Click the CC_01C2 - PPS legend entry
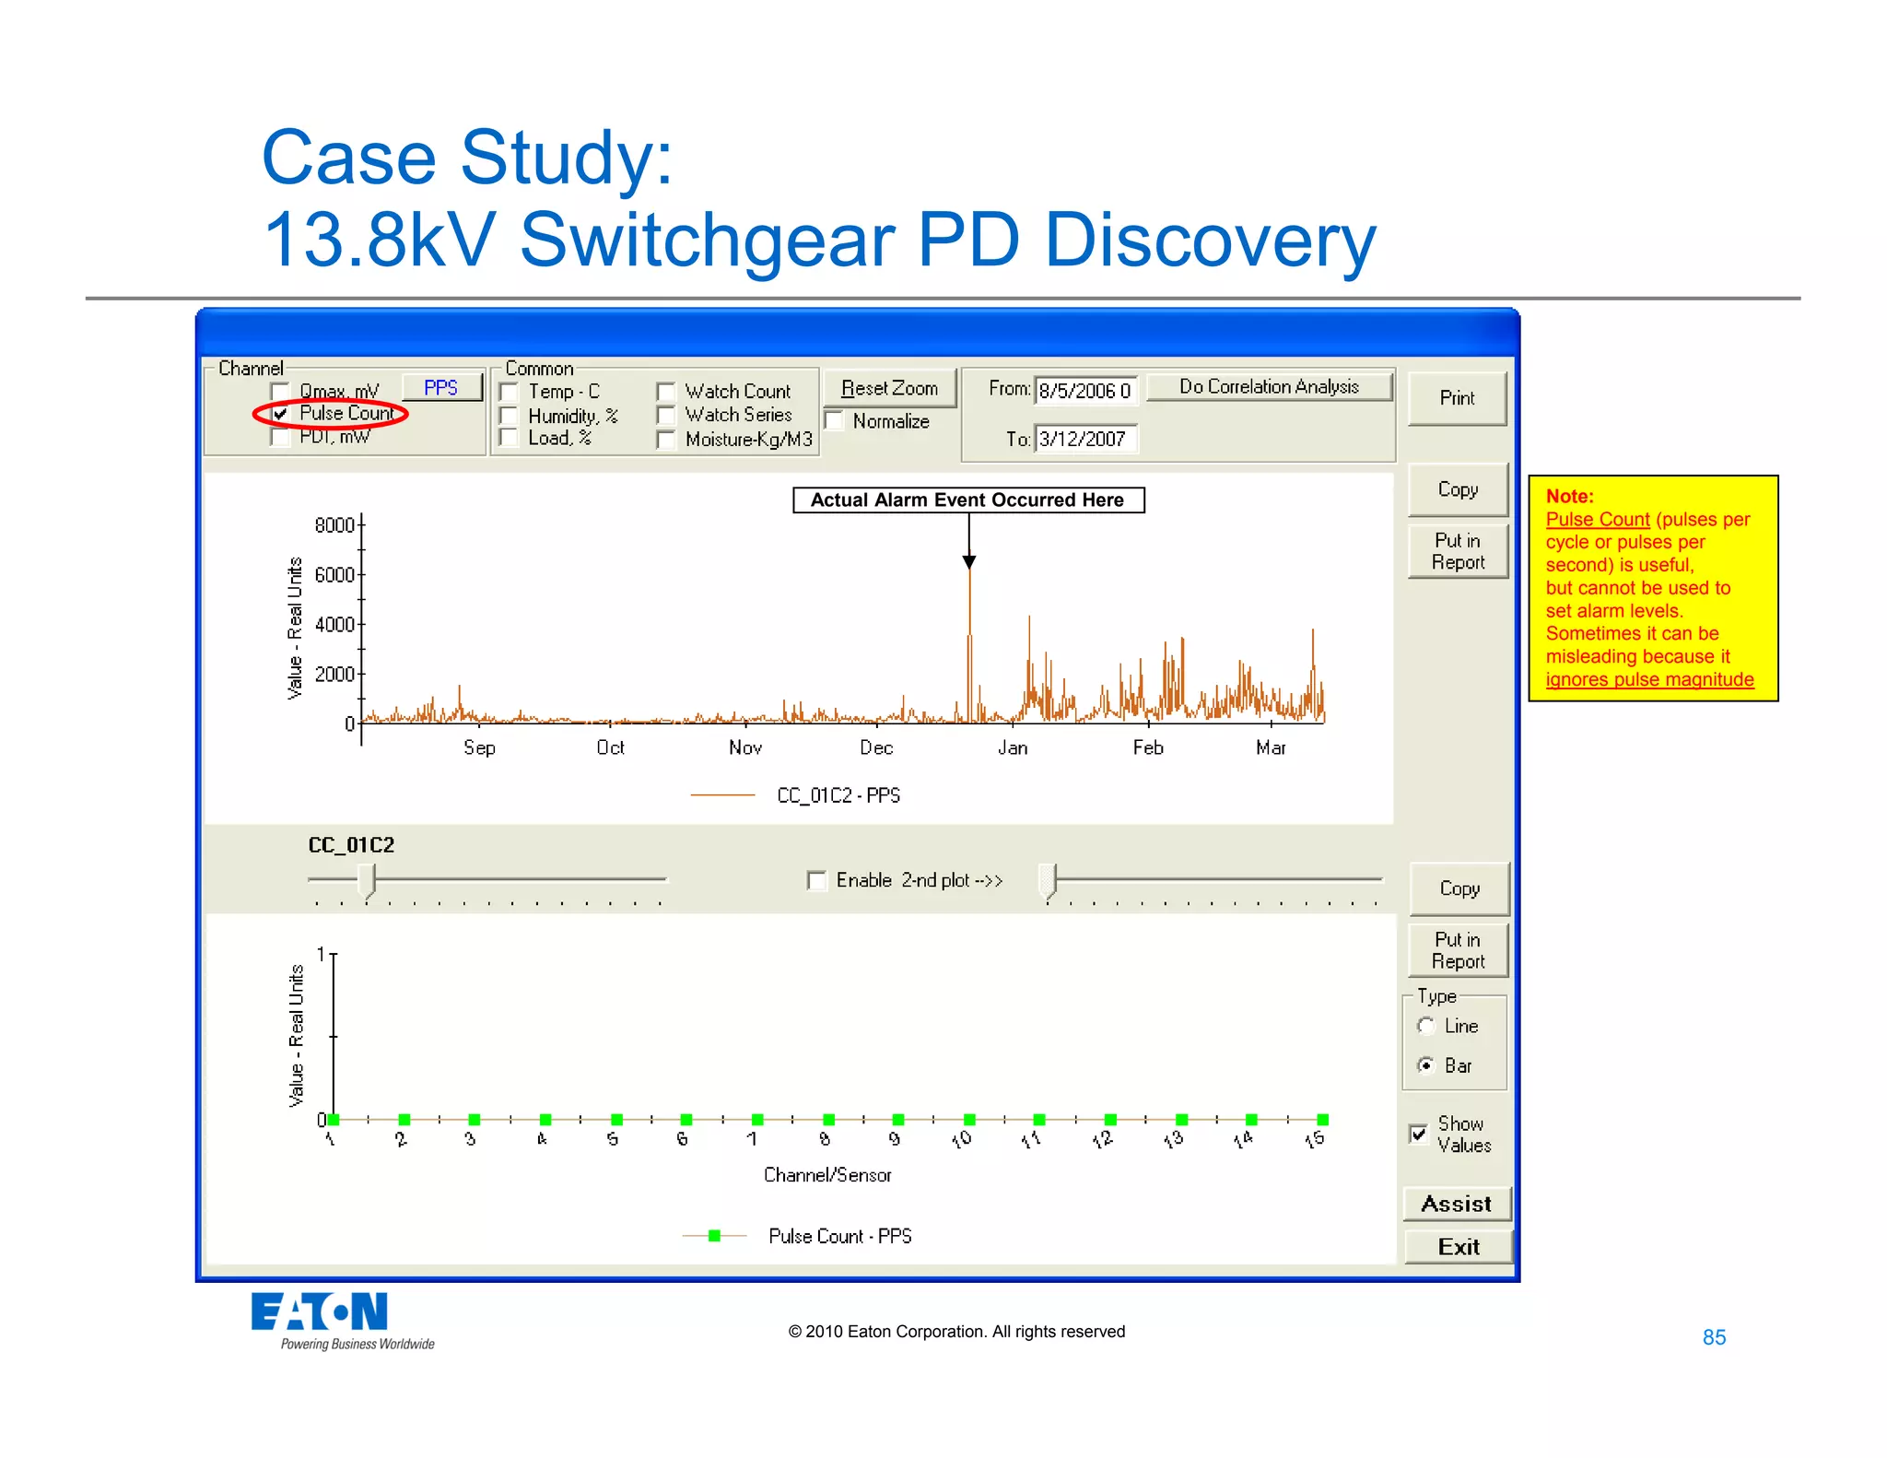Screen dimensions: 1887x1458 (x=795, y=794)
